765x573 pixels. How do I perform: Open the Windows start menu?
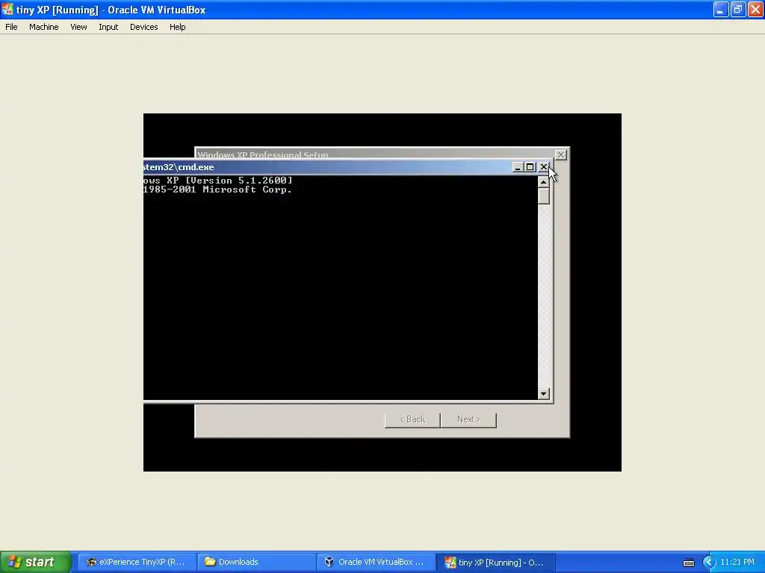click(35, 562)
